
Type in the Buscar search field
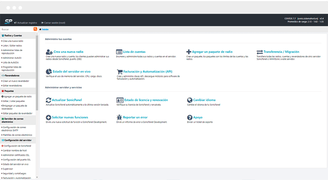(16, 29)
